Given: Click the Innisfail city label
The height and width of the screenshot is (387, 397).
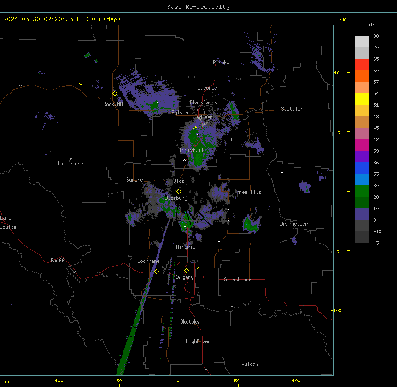Looking at the screenshot, I should 191,150.
